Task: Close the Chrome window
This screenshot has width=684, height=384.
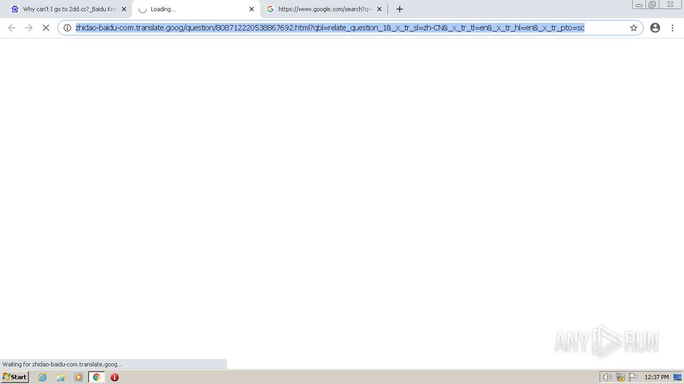Action: [670, 5]
